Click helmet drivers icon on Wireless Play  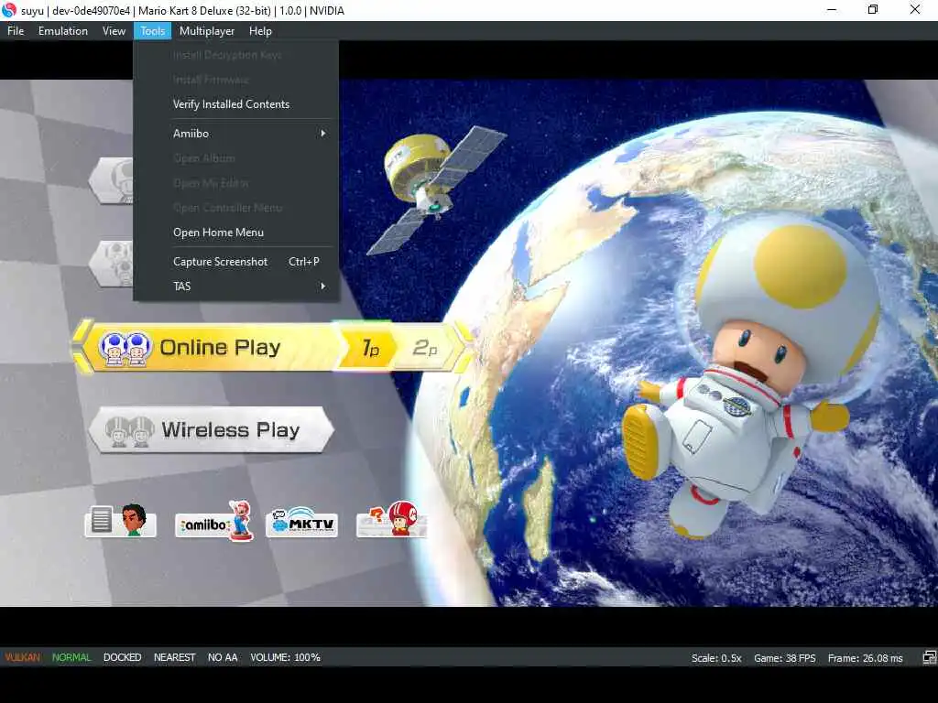[130, 431]
